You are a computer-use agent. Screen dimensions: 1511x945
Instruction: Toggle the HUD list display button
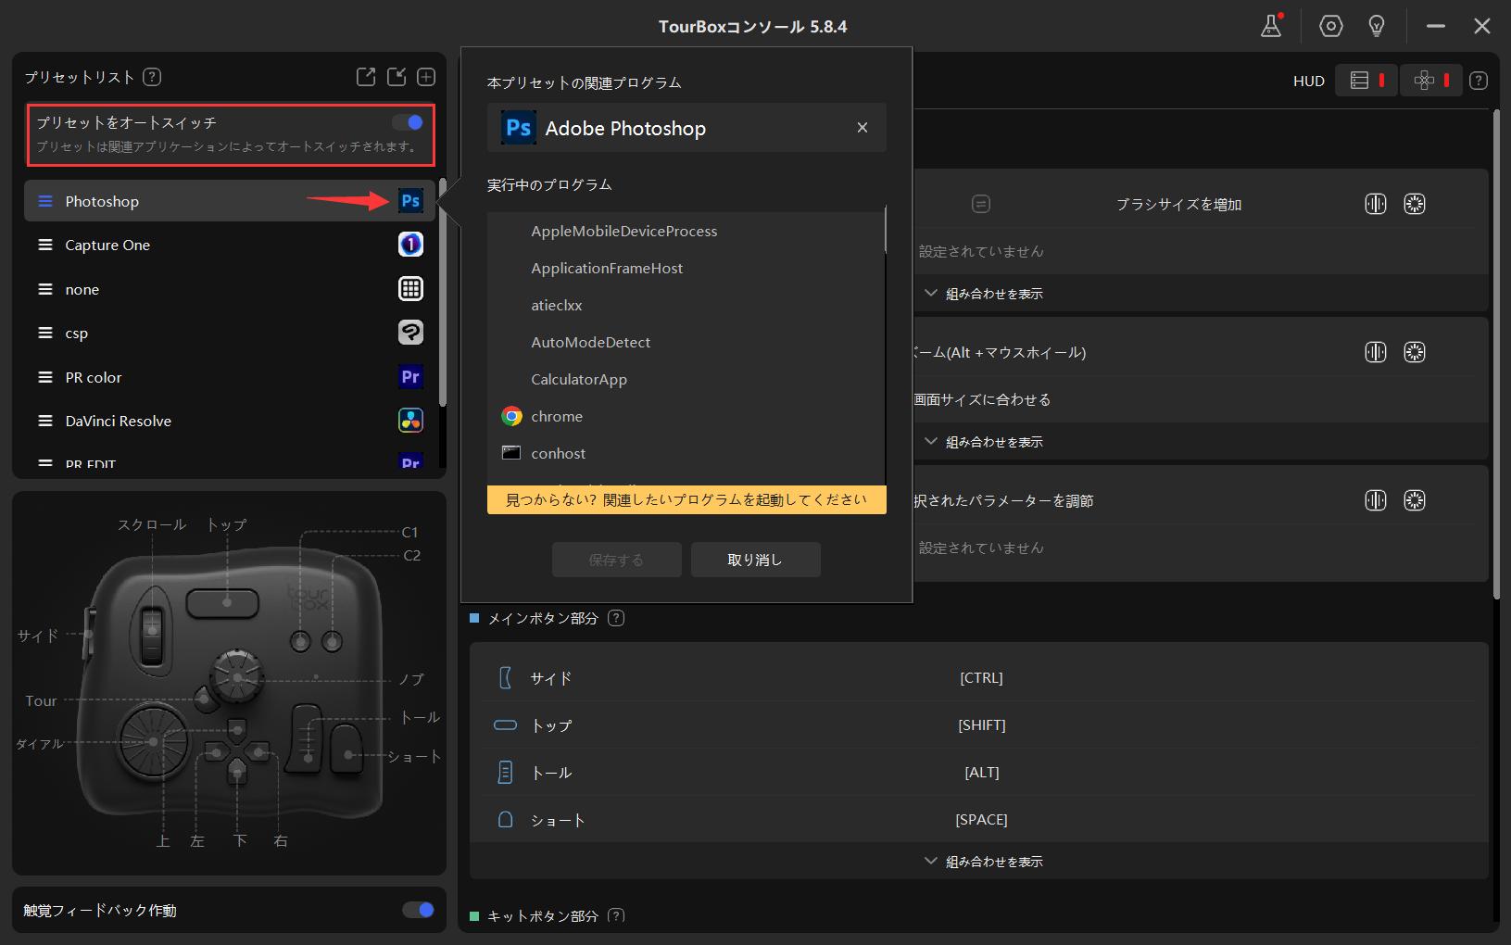(x=1366, y=81)
